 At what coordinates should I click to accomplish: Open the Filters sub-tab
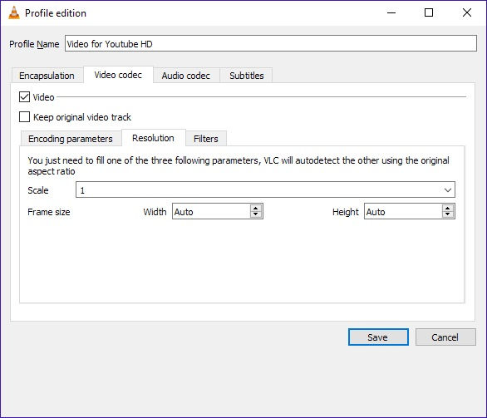pos(206,139)
